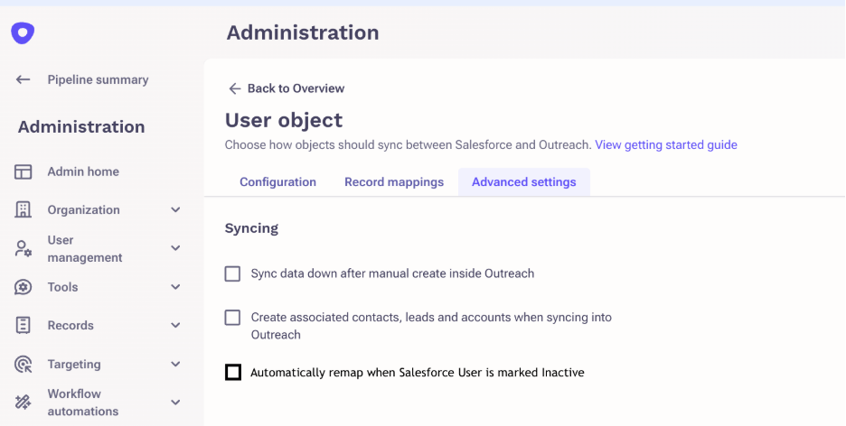The image size is (846, 426).
Task: Click the Targeting sidebar label
Action: (74, 364)
